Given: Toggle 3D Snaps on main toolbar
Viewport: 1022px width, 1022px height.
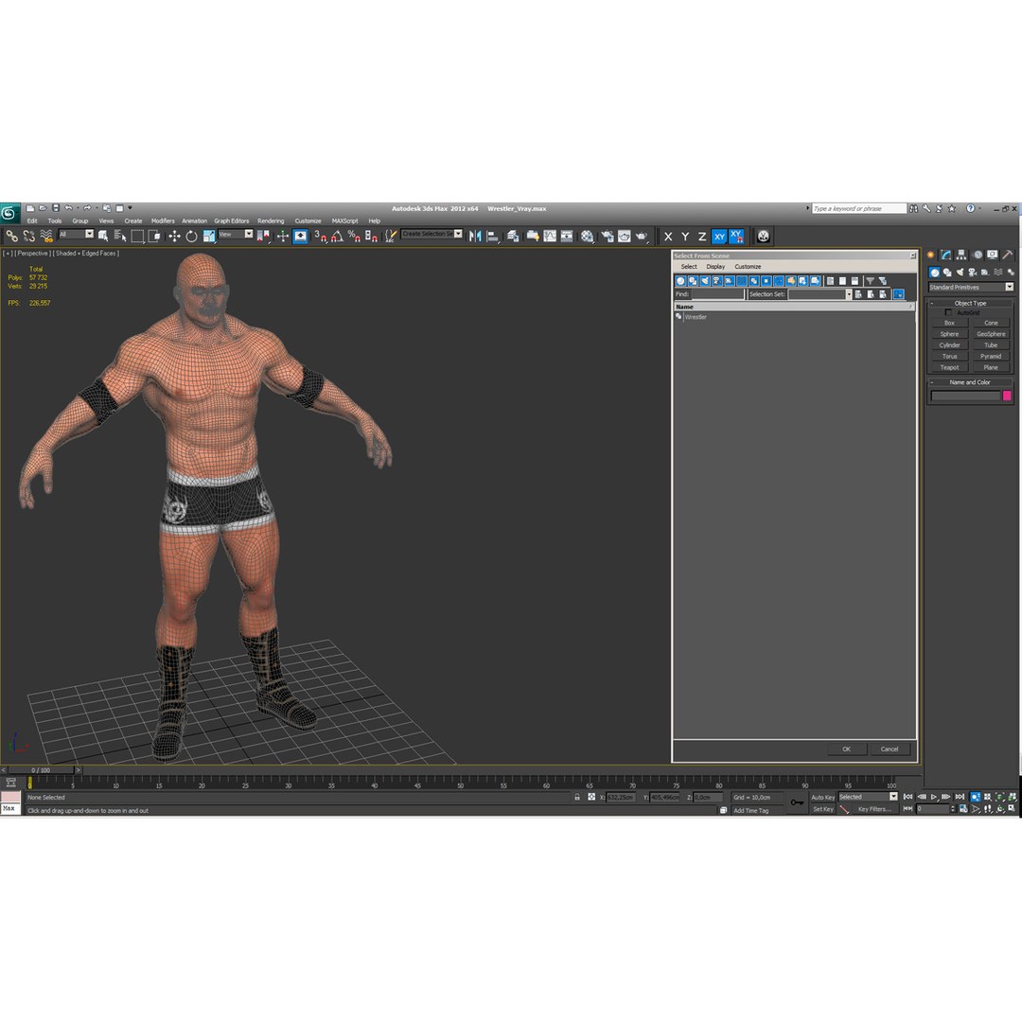Looking at the screenshot, I should point(320,236).
